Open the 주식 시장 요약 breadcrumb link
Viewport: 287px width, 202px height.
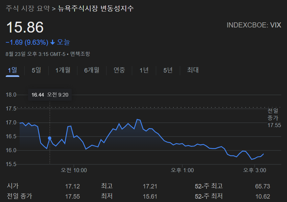click(x=28, y=8)
